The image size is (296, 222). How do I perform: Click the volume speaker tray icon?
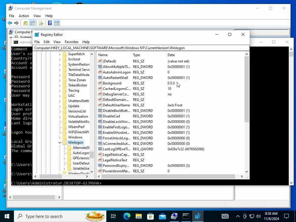click(258, 216)
